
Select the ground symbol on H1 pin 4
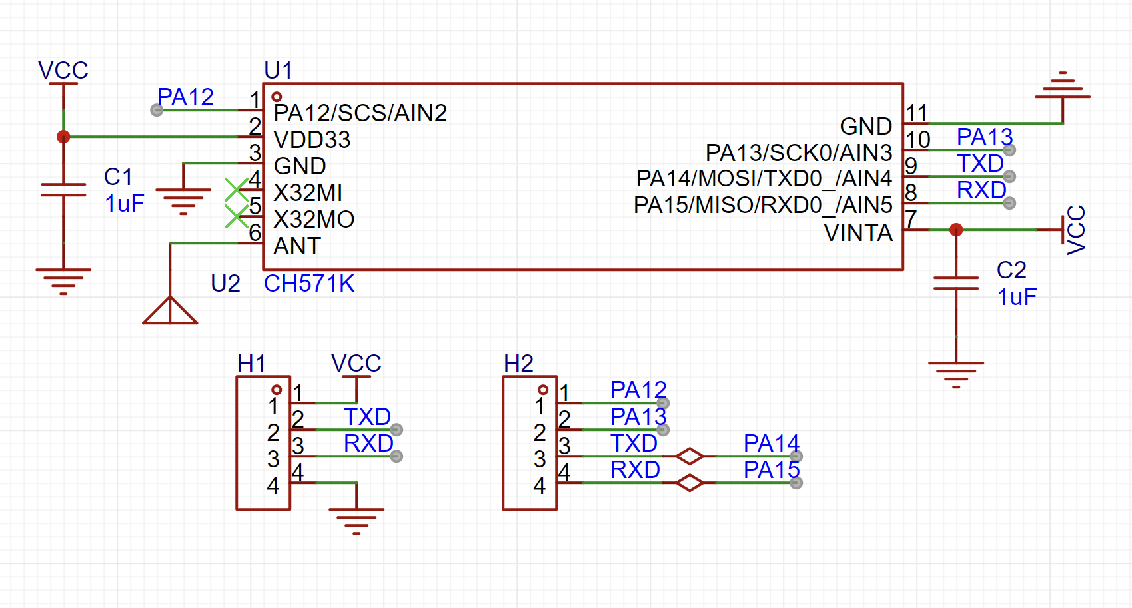coord(356,521)
